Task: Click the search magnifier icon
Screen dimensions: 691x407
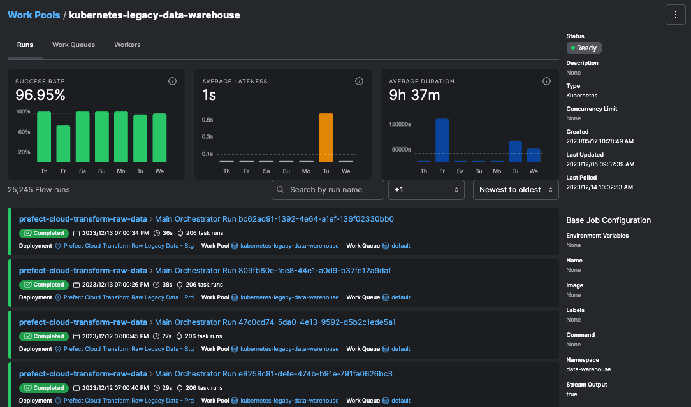Action: [280, 190]
